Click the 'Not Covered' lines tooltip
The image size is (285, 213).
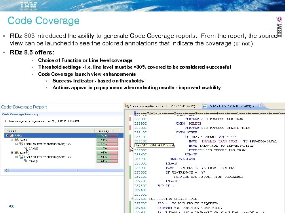[154, 145]
